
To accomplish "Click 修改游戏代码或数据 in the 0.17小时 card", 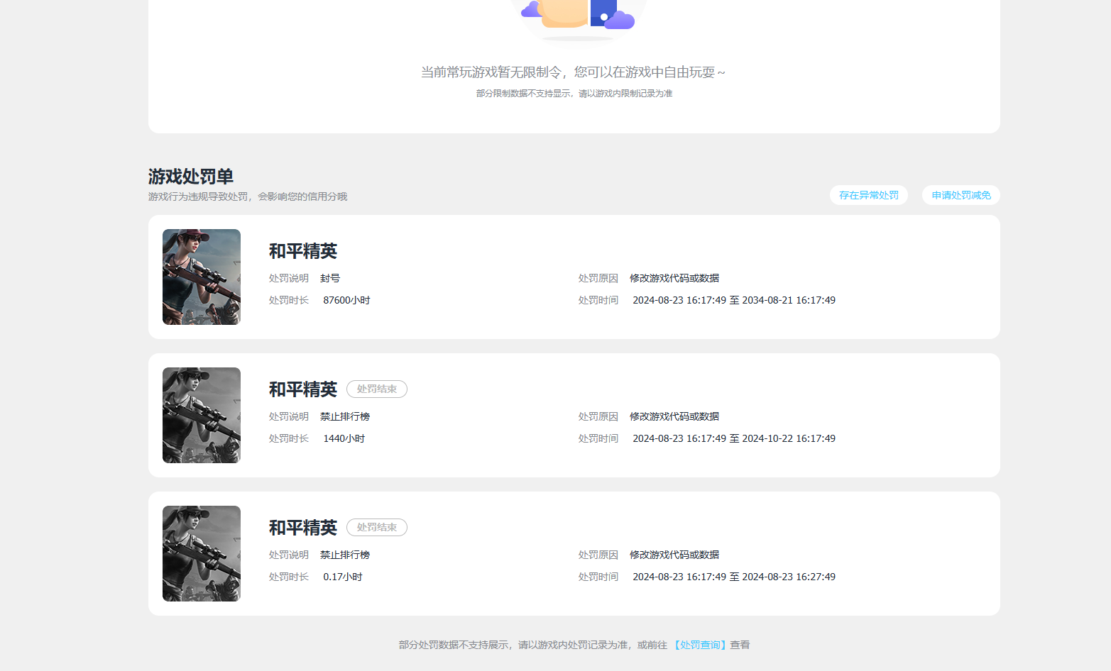I will (674, 555).
